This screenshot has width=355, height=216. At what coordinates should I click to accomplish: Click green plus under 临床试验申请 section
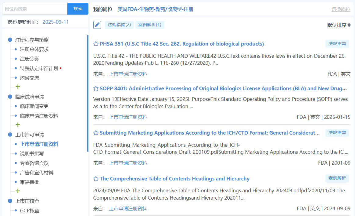click(18, 125)
